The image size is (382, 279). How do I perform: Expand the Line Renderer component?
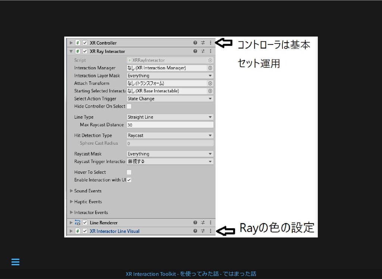pyautogui.click(x=71, y=223)
